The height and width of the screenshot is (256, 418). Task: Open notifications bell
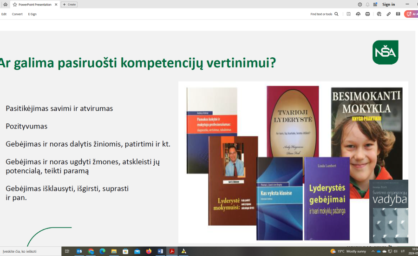pyautogui.click(x=368, y=5)
